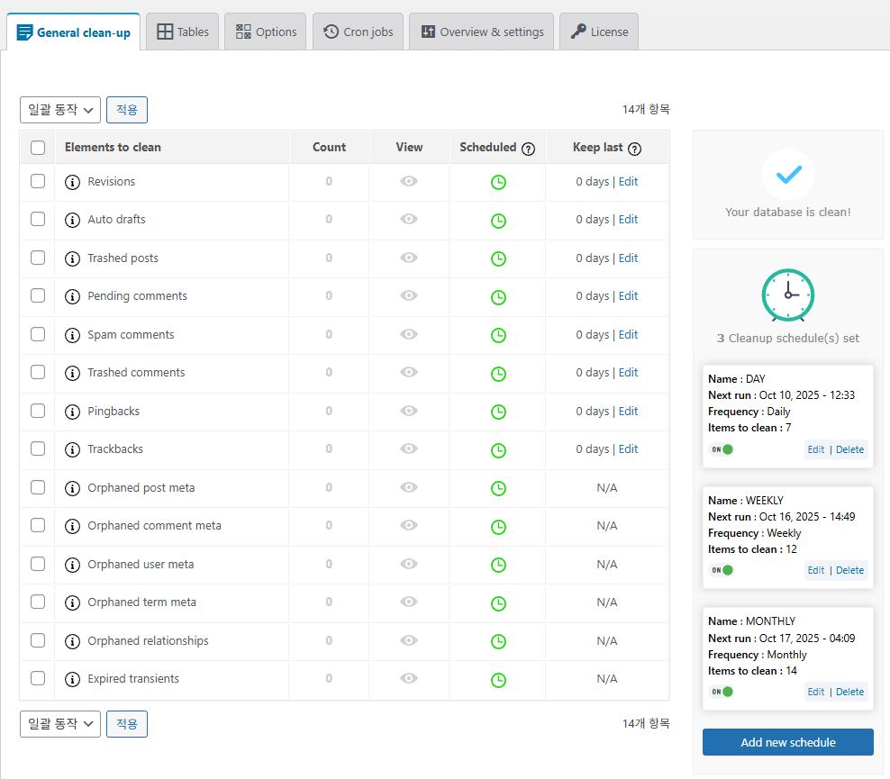
Task: Sort by the Elements to clean column header
Action: click(x=113, y=148)
